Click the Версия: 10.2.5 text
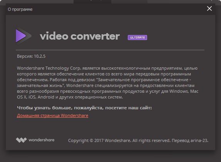 tap(31, 56)
